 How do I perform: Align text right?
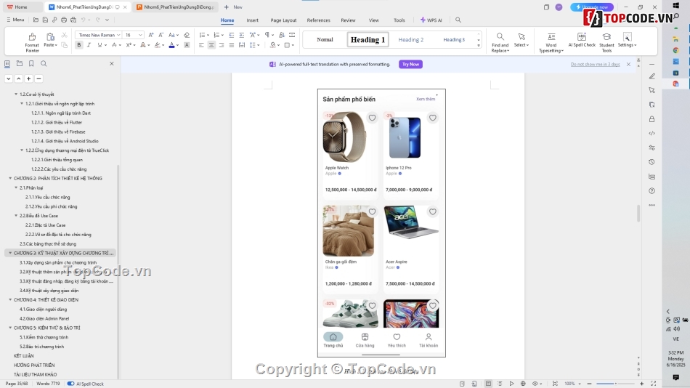click(x=222, y=45)
